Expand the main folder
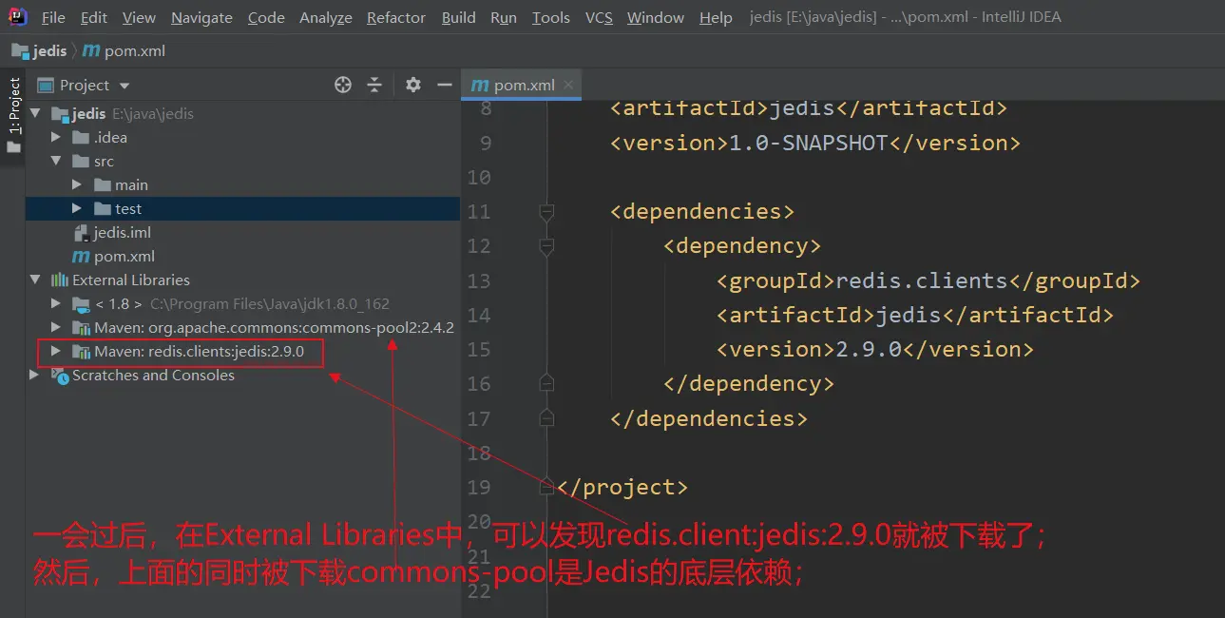Screen dimensions: 1225x618 click(77, 185)
